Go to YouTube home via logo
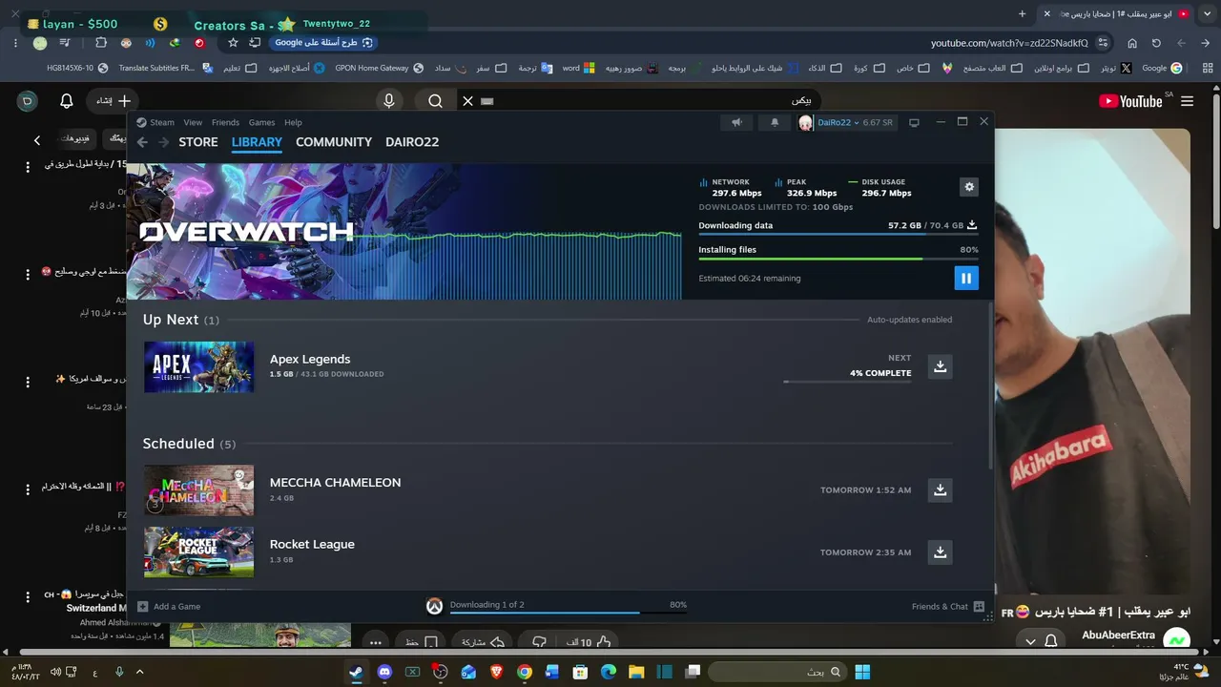1221x687 pixels. coord(1130,101)
